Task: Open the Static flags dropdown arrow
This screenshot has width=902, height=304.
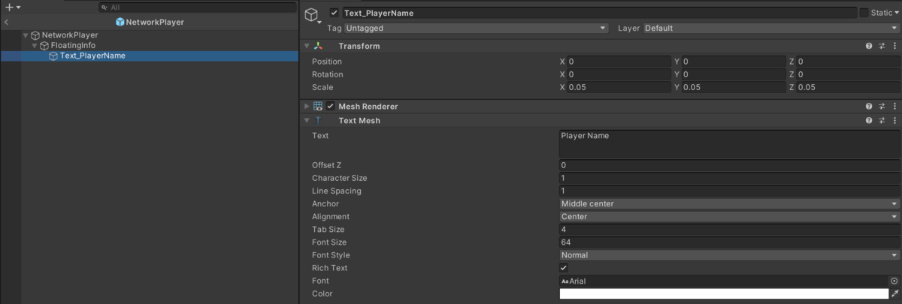Action: coord(897,13)
